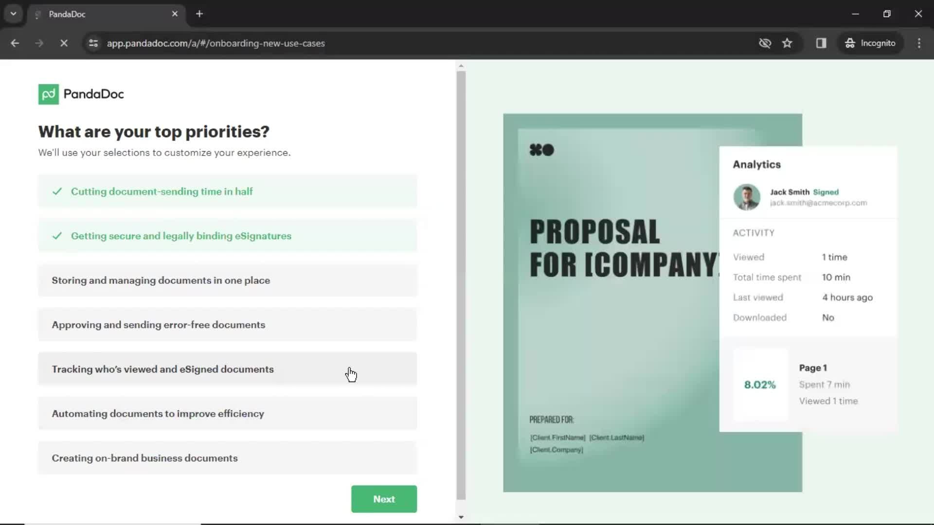Image resolution: width=934 pixels, height=525 pixels.
Task: Click the Next button to proceed
Action: pos(384,499)
